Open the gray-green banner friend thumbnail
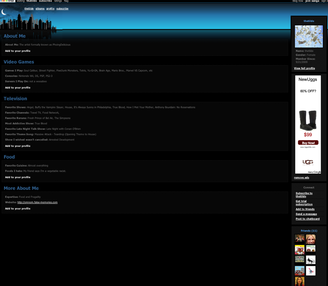Screen dimensions: 328x286 (x=300, y=259)
